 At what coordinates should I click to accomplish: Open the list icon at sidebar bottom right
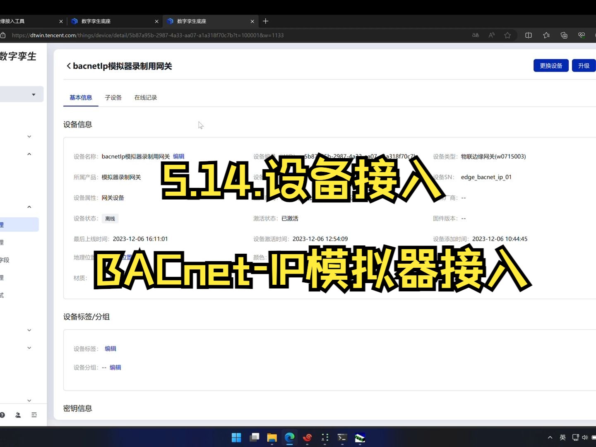click(x=34, y=415)
